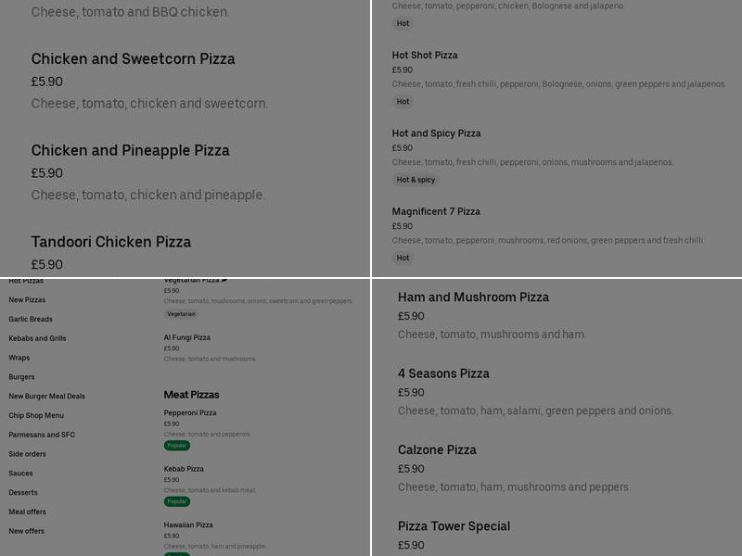
Task: View the Magnificent 7 Pizza details
Action: click(437, 211)
